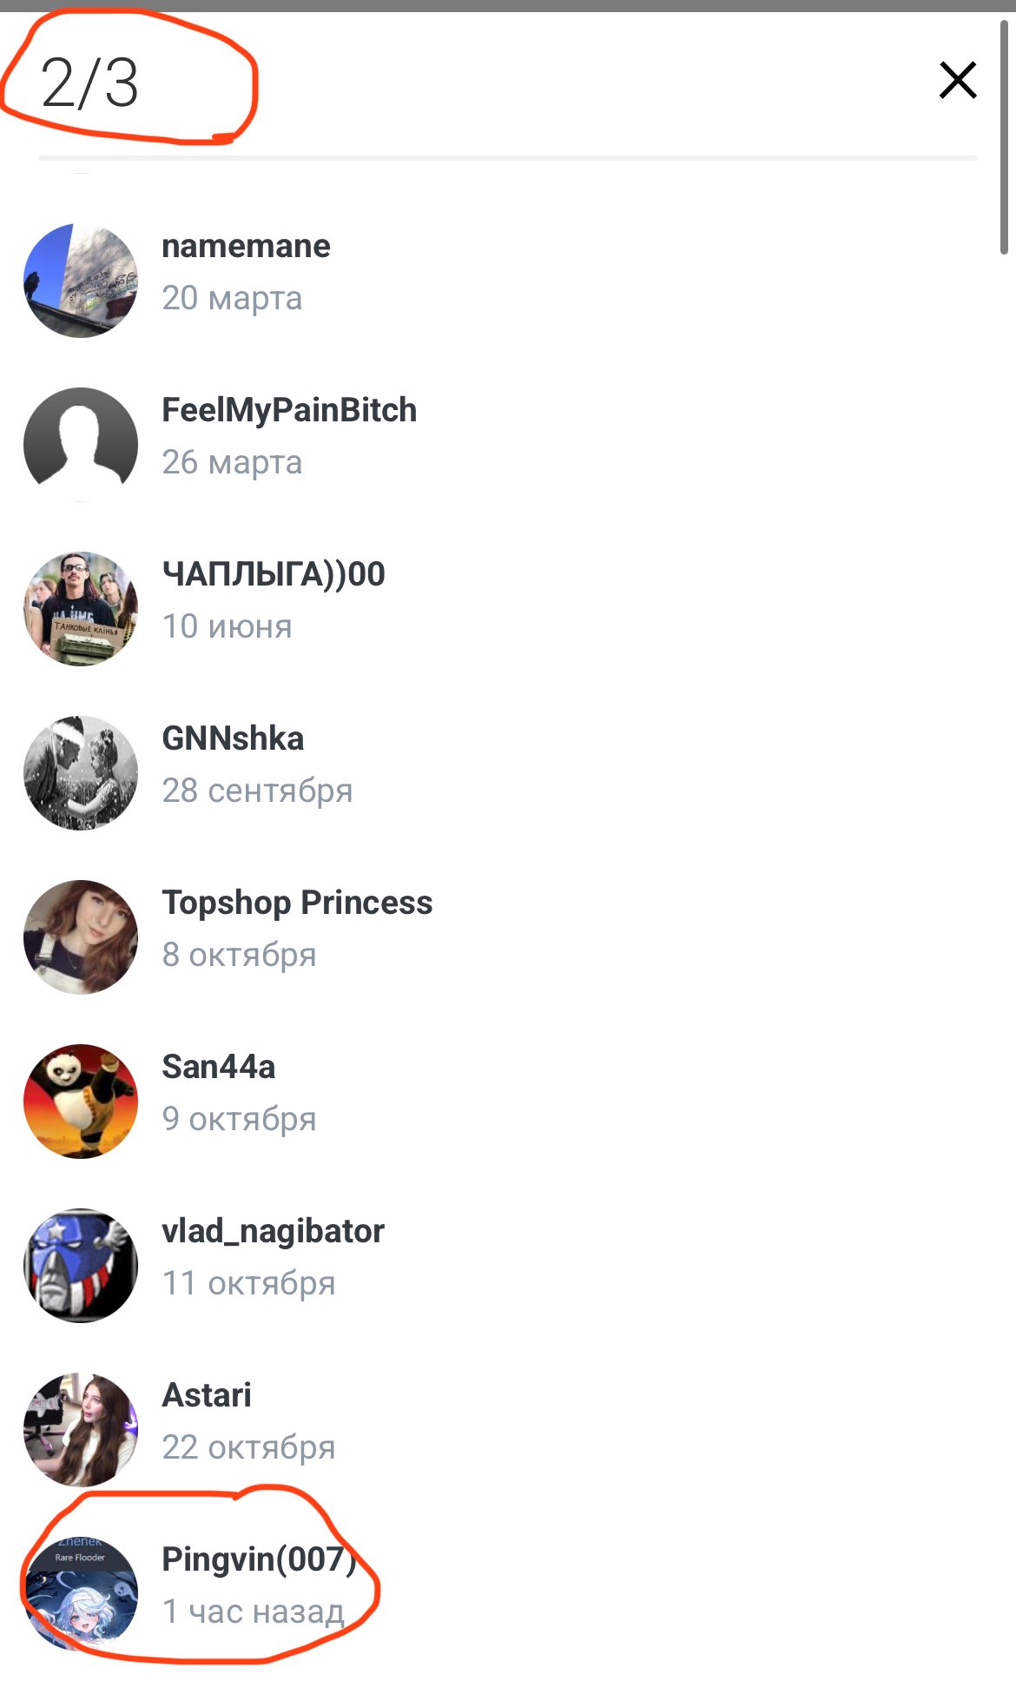Select Pingvin(007) name entry

pyautogui.click(x=259, y=1559)
